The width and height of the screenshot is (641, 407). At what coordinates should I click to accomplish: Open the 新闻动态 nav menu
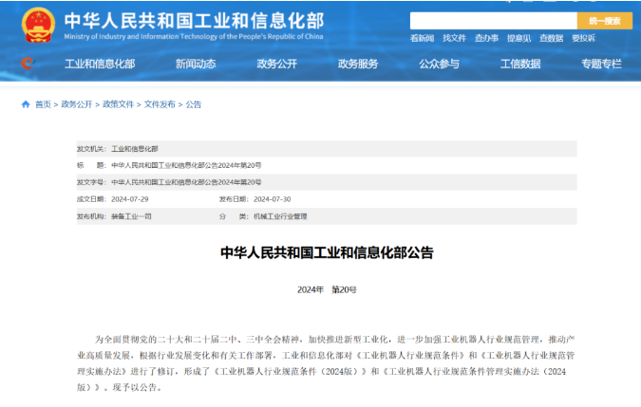click(x=195, y=64)
